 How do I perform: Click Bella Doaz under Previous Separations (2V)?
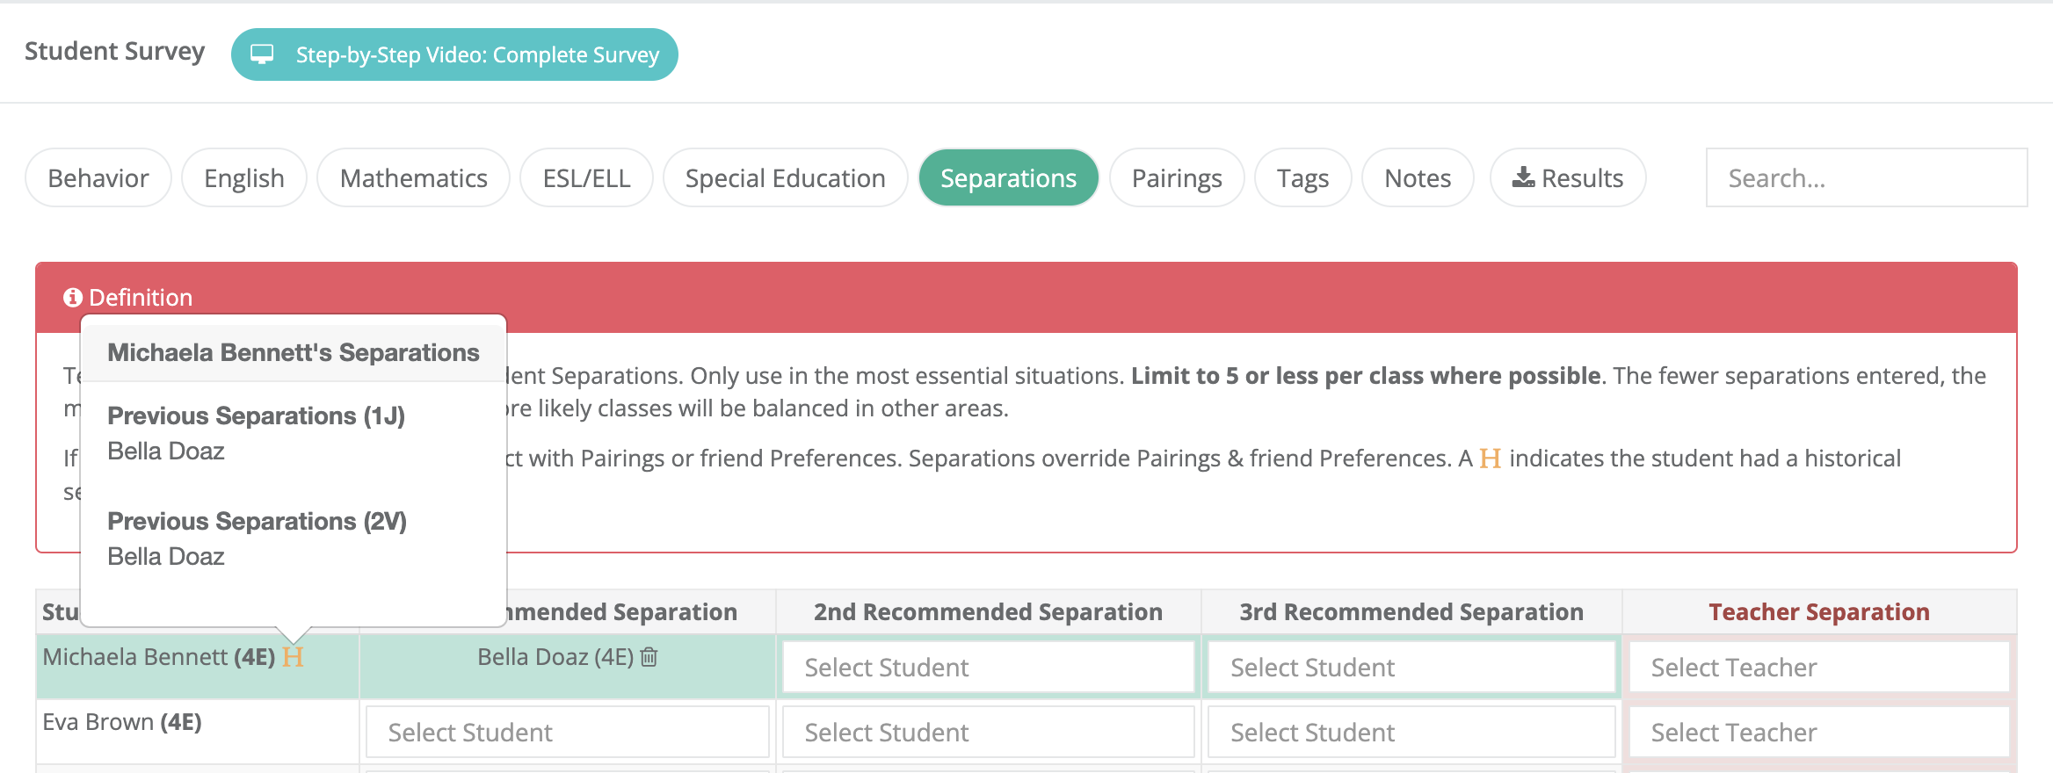coord(166,557)
